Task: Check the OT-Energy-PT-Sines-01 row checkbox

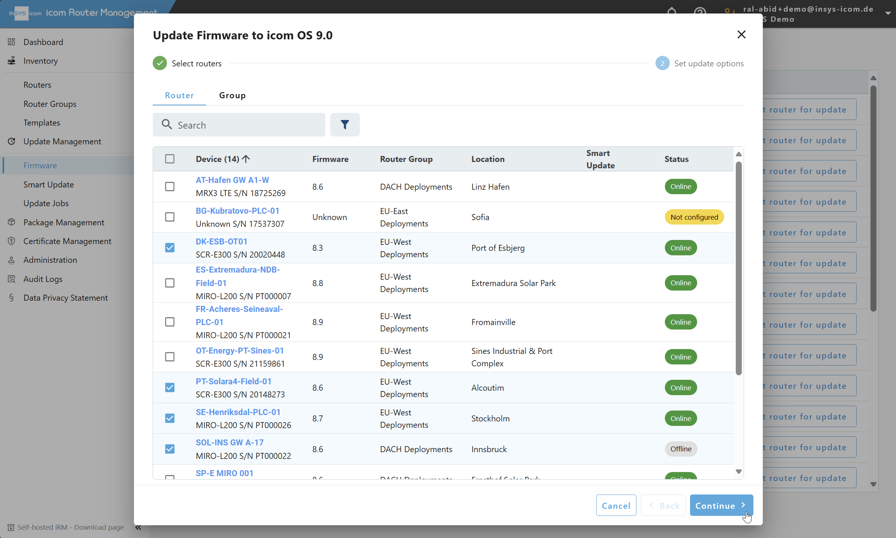Action: tap(170, 357)
